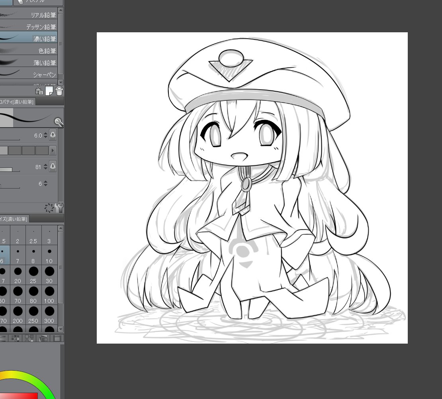Pick brush size preset 2

[x=18, y=235]
